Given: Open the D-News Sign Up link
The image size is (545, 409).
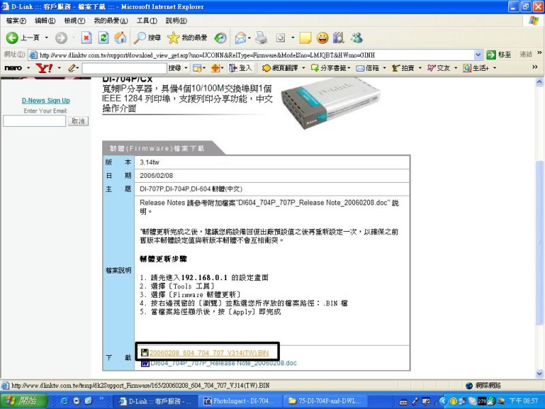Looking at the screenshot, I should 46,100.
